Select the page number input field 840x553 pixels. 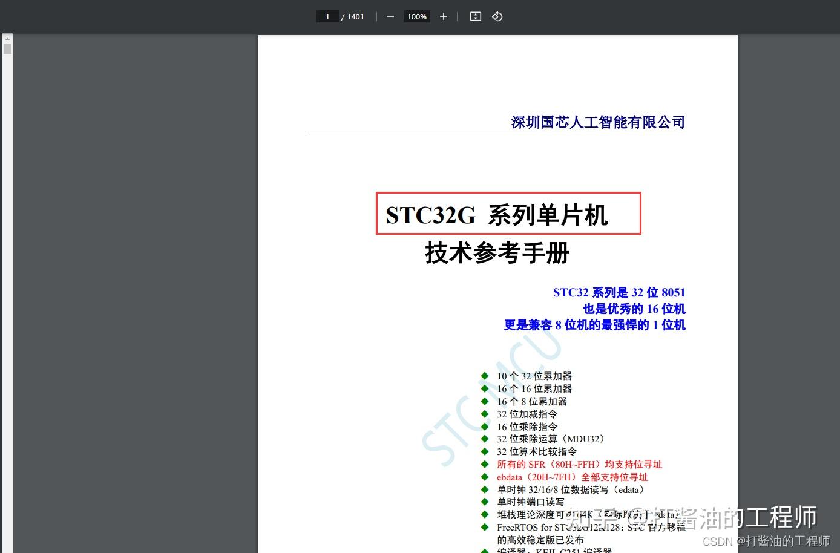[x=327, y=16]
